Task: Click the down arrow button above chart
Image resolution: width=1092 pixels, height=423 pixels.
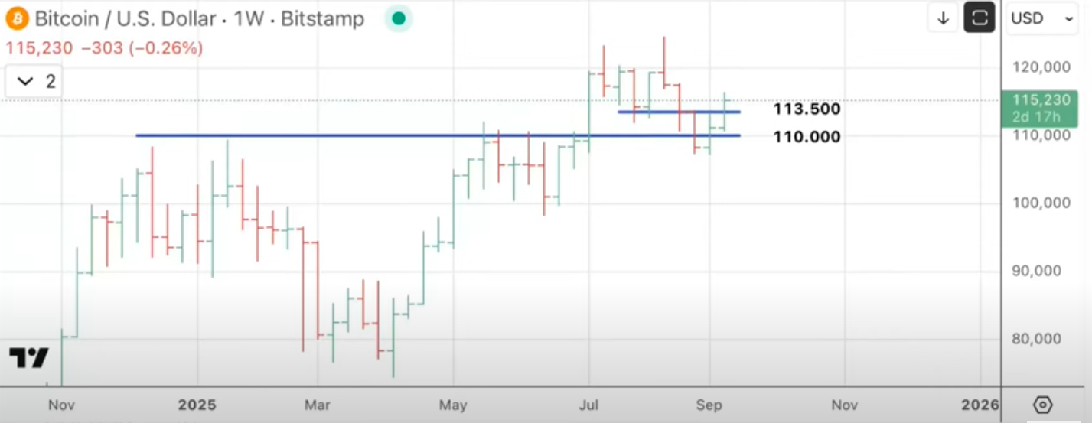Action: pyautogui.click(x=943, y=18)
